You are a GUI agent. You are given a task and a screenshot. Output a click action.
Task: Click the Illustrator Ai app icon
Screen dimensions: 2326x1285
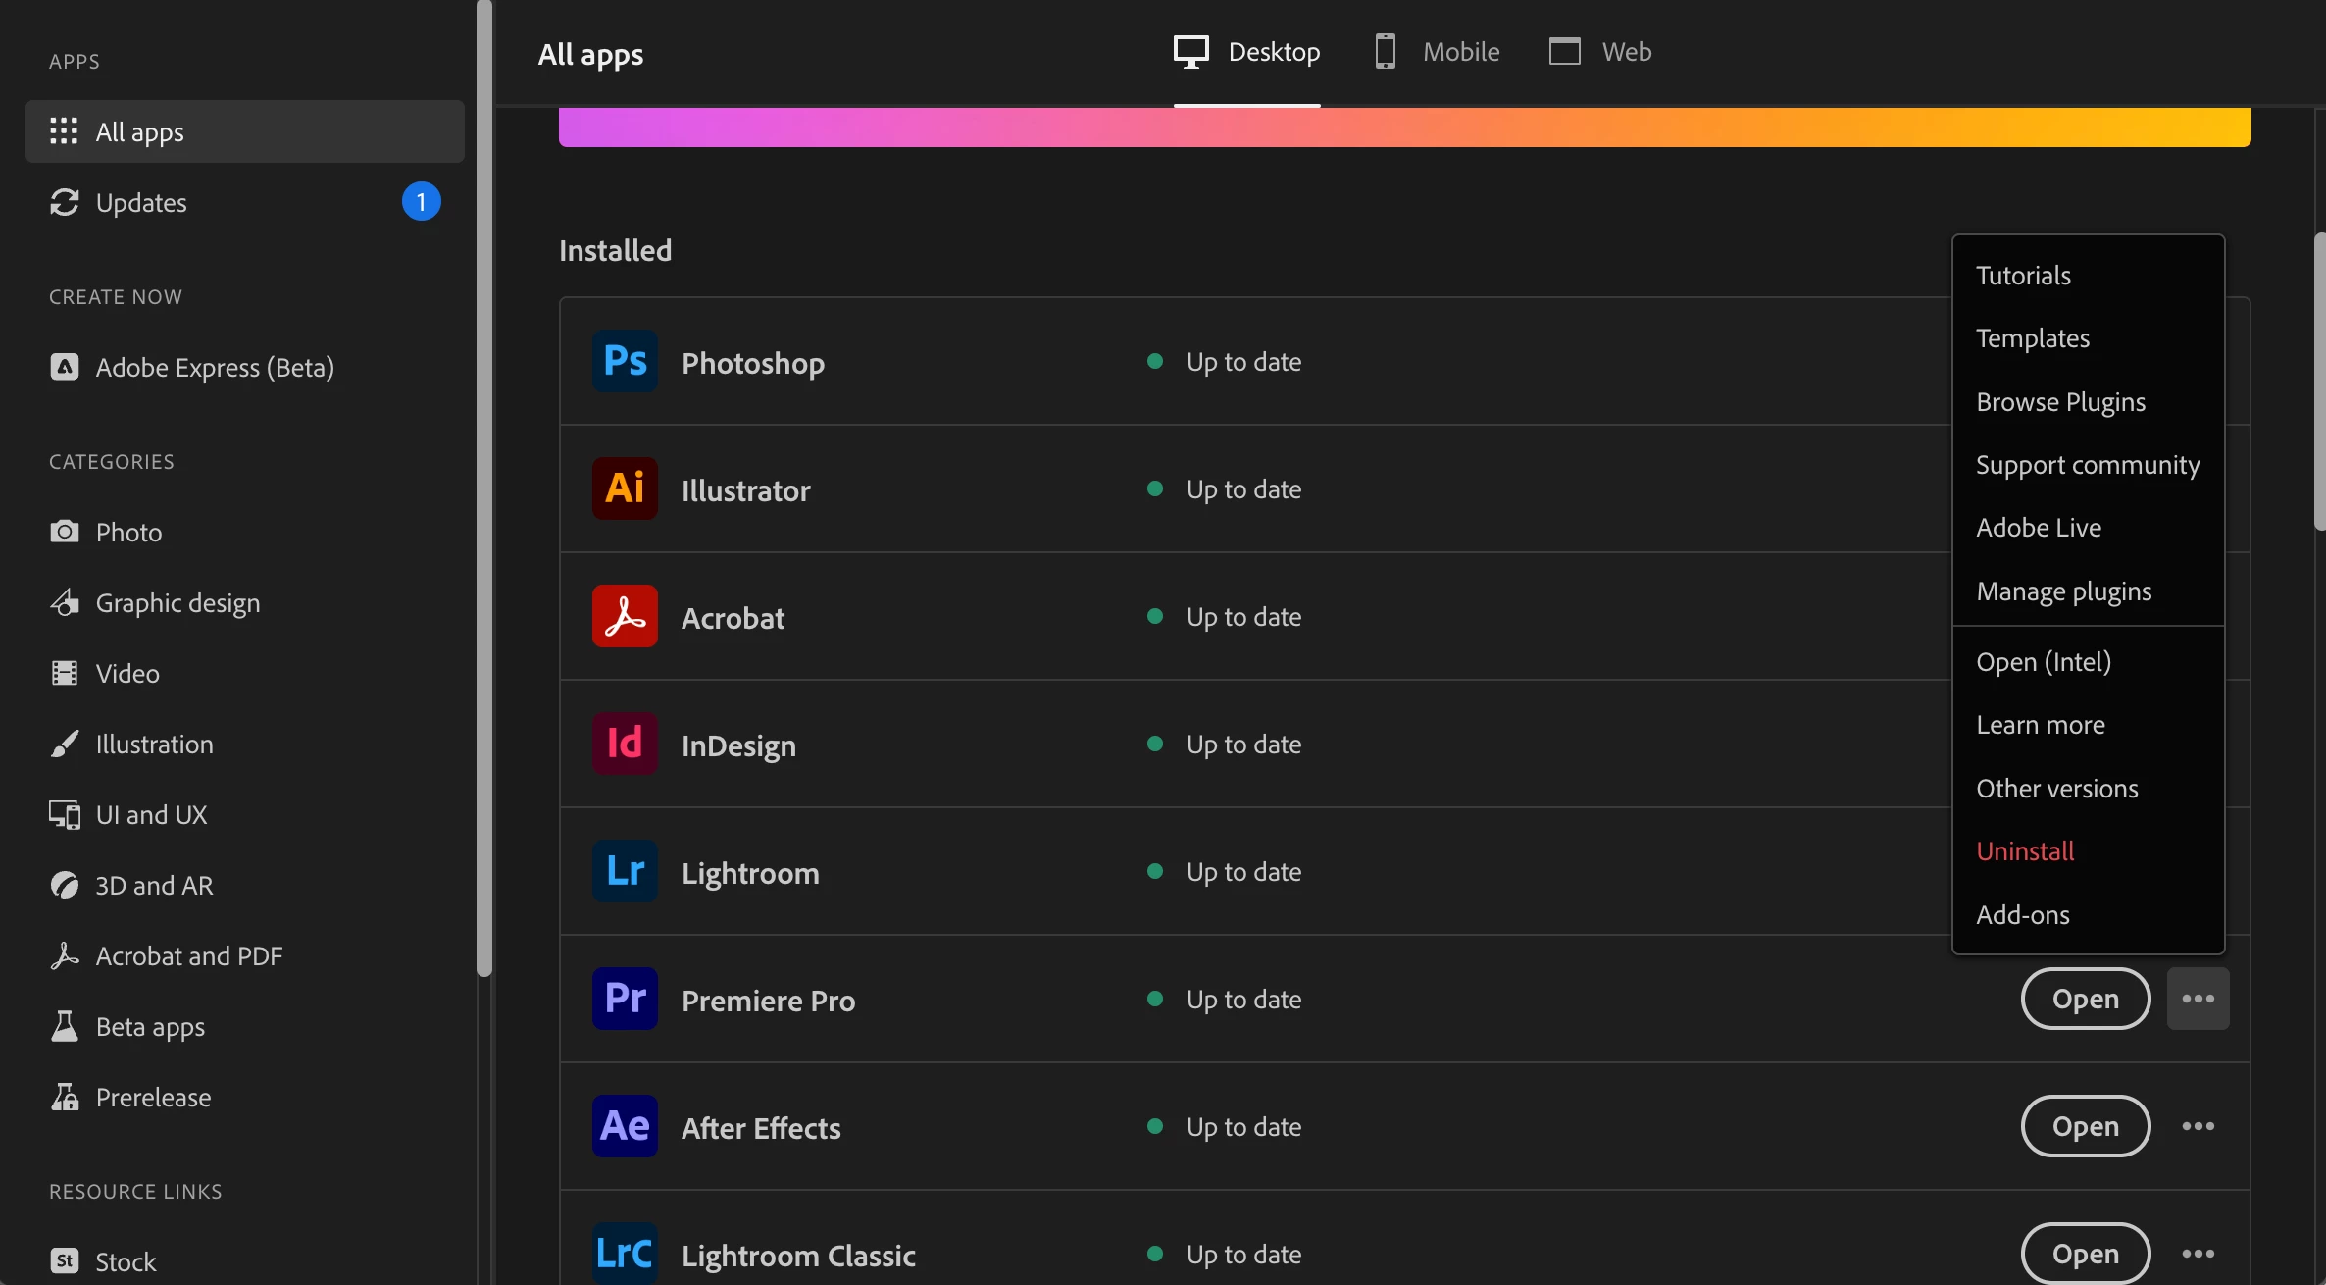625,488
